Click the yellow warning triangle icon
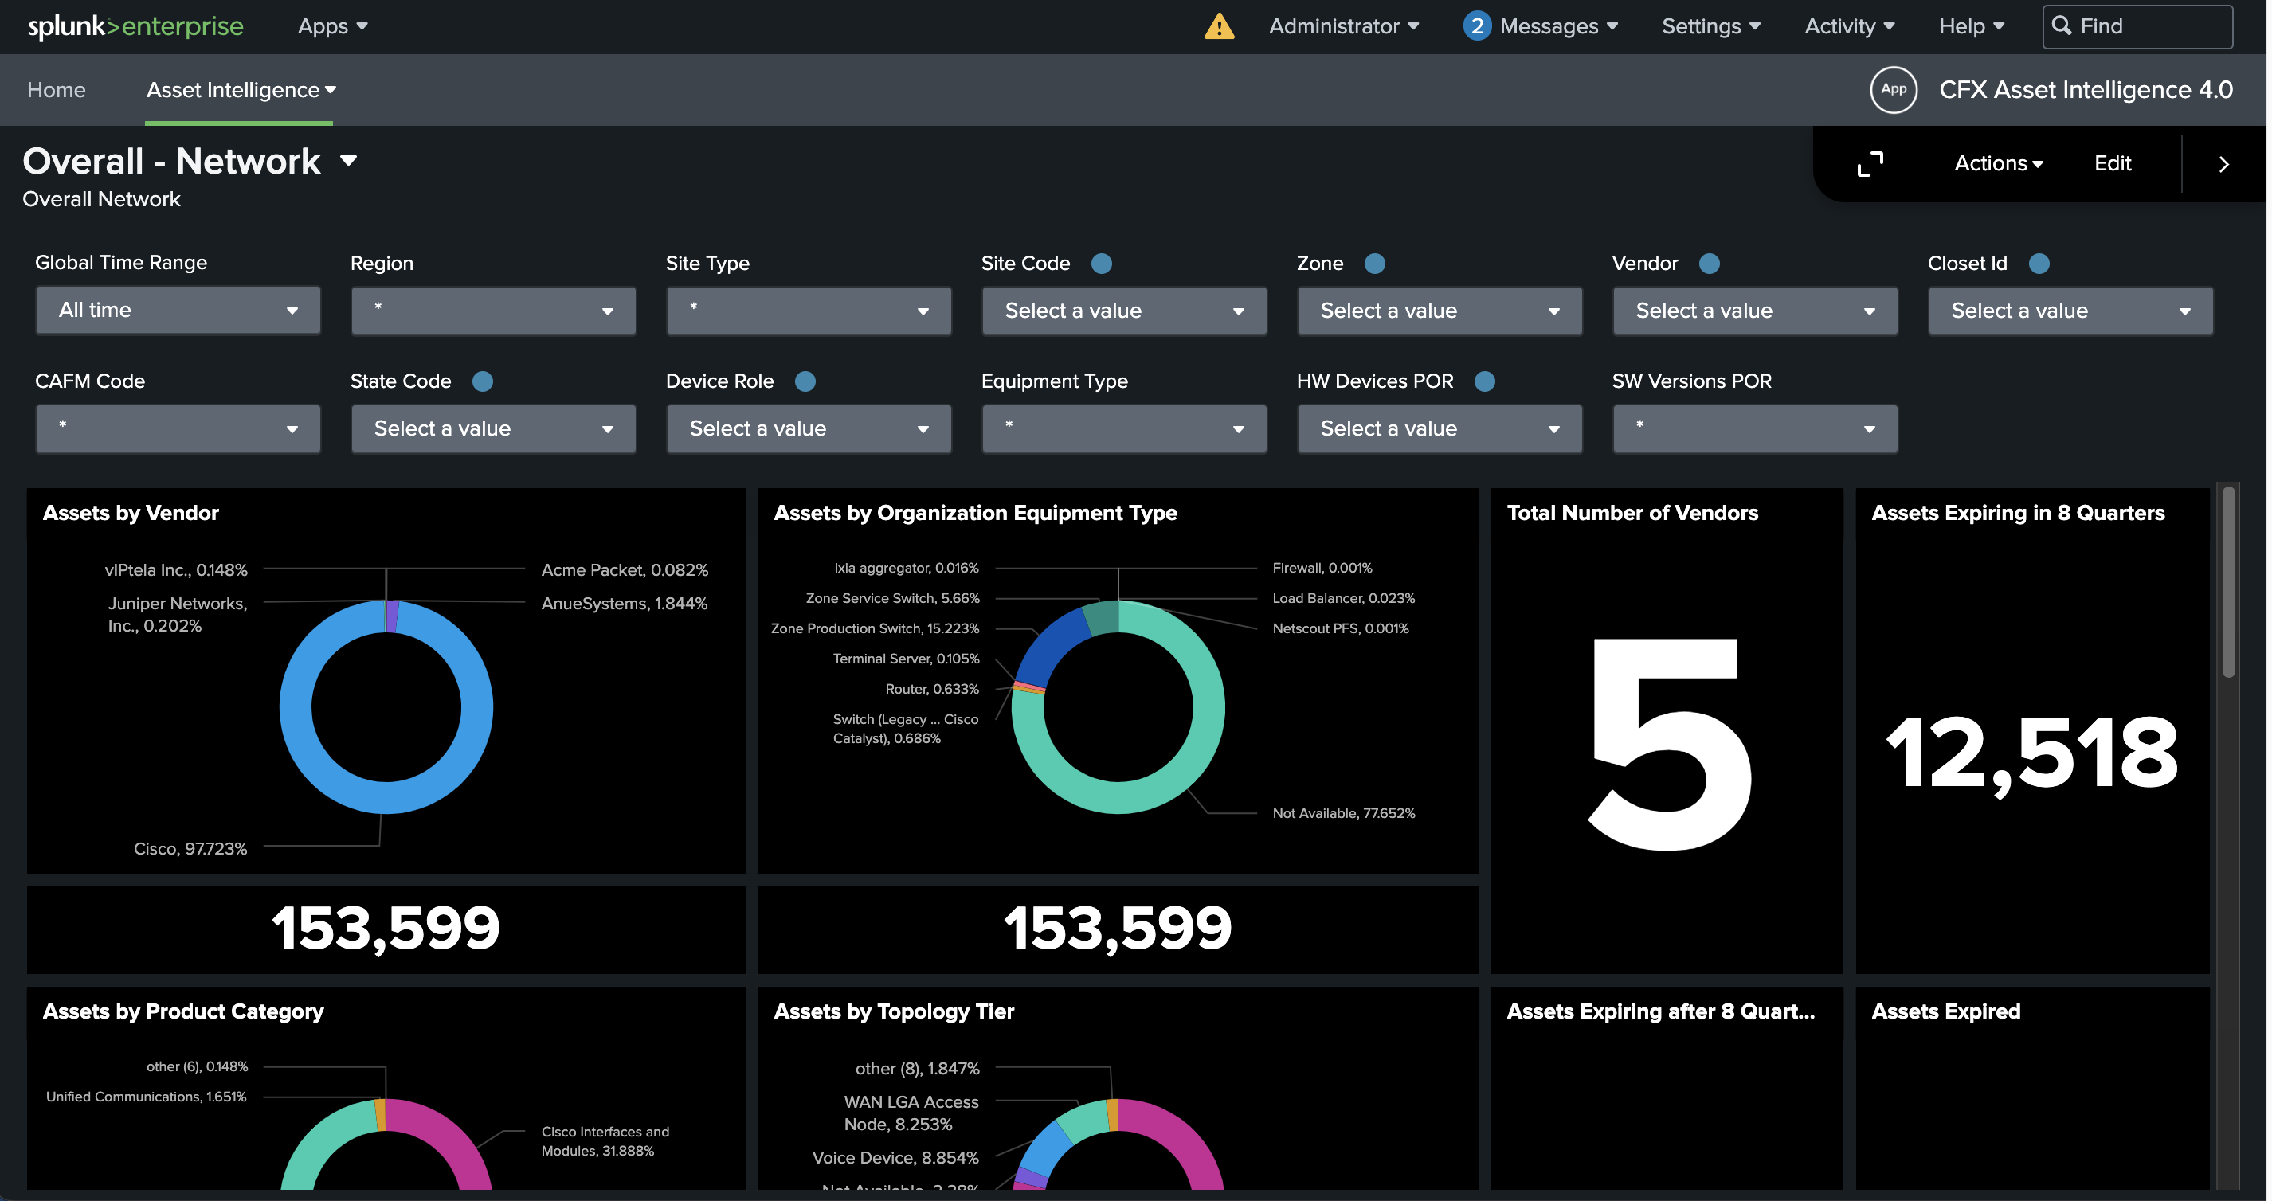Image resolution: width=2272 pixels, height=1201 pixels. click(x=1219, y=26)
